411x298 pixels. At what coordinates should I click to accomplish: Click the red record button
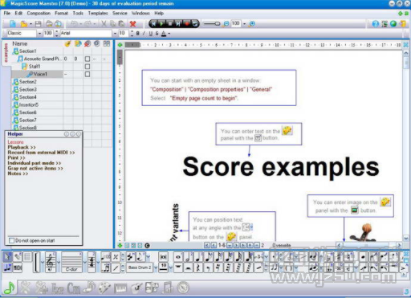(x=187, y=24)
